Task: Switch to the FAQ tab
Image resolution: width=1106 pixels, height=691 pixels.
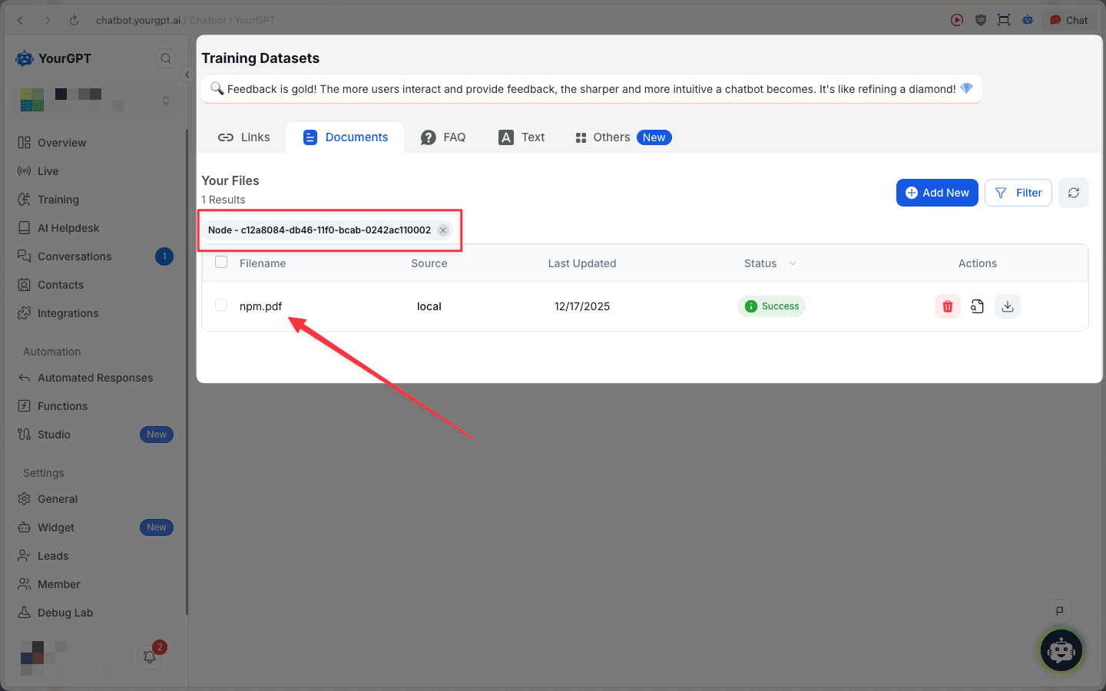Action: coord(443,137)
